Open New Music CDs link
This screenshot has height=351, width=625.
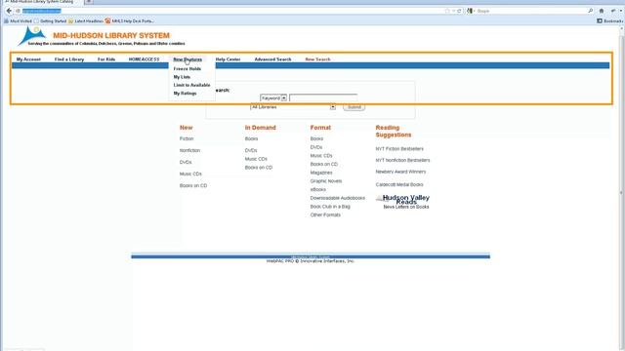coord(190,174)
